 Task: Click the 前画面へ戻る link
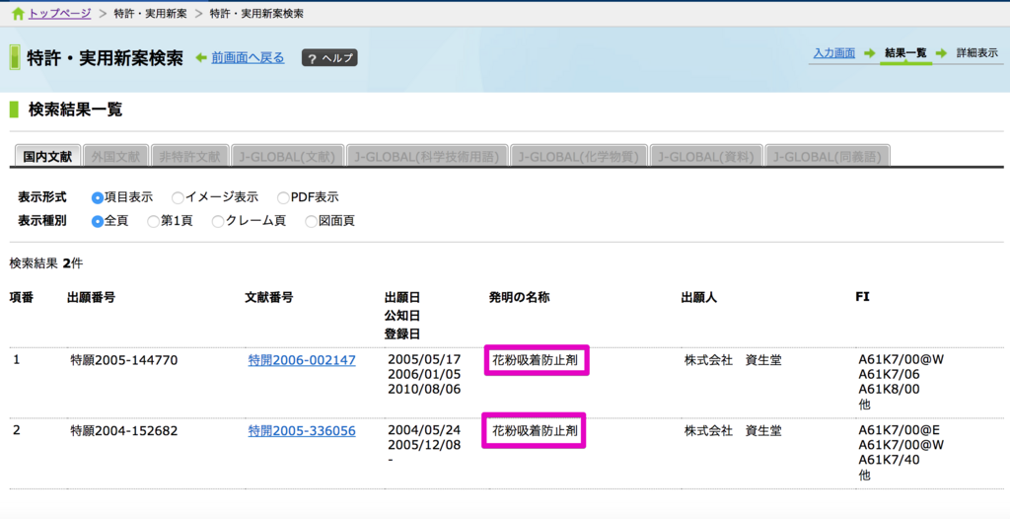248,58
